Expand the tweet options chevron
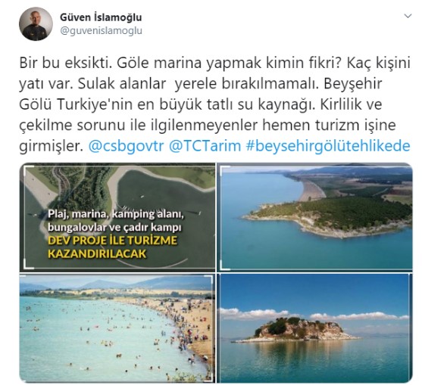 (408, 16)
